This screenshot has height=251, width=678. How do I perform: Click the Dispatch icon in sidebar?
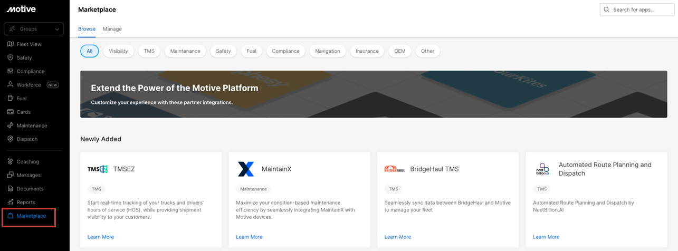click(11, 139)
